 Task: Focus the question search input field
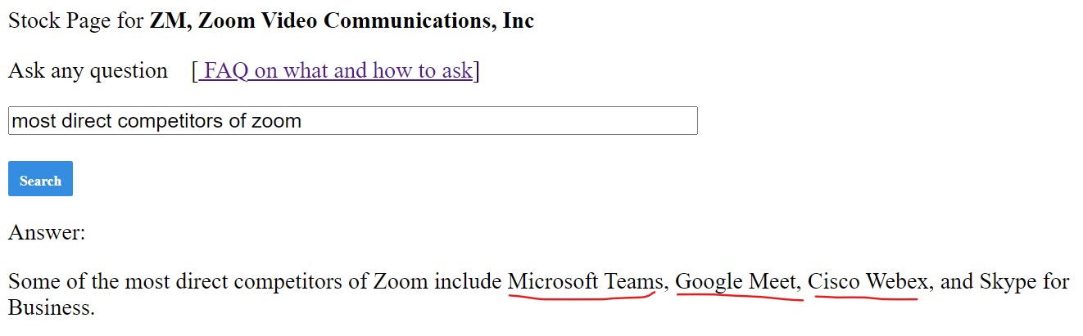pos(353,121)
